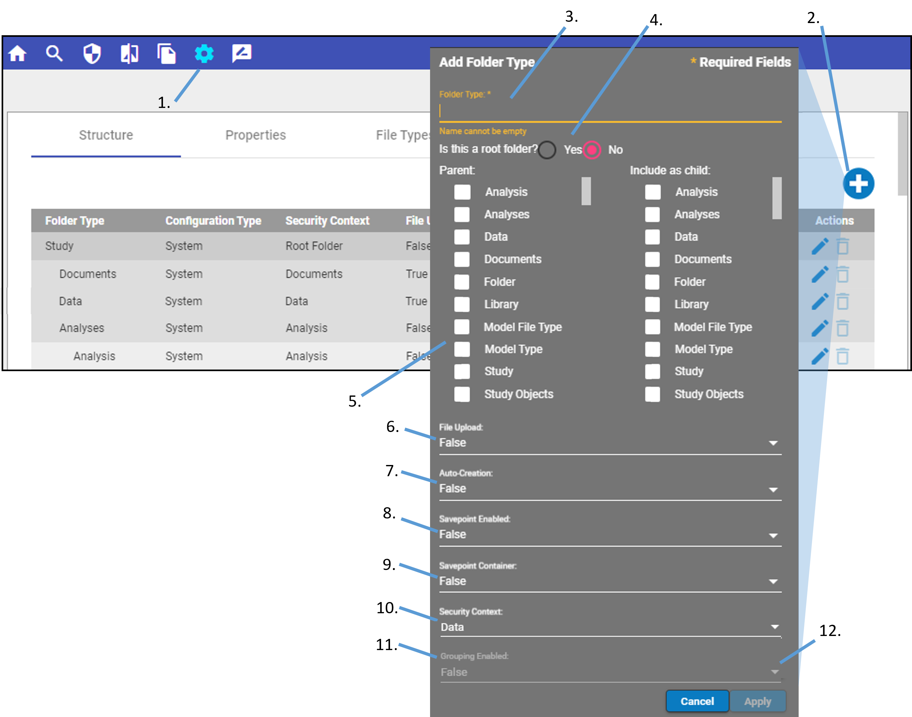The image size is (912, 717).
Task: Open the copy files icon
Action: click(x=167, y=53)
